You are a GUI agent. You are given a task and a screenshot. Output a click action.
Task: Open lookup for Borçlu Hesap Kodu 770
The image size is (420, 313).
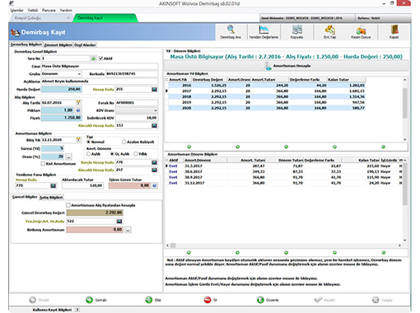(x=155, y=162)
